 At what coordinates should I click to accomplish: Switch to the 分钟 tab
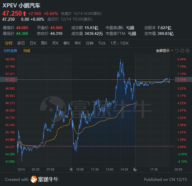[x=90, y=43]
